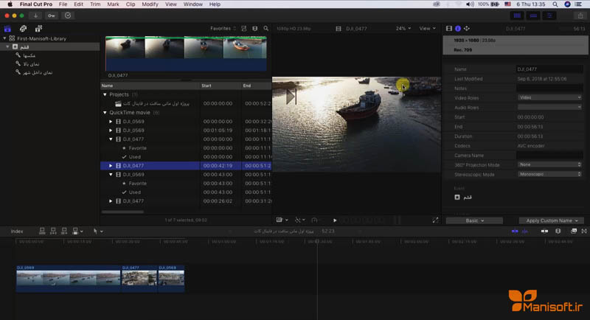Enter full screen viewer icon
Viewport: 590px width, 320px height.
tap(435, 220)
